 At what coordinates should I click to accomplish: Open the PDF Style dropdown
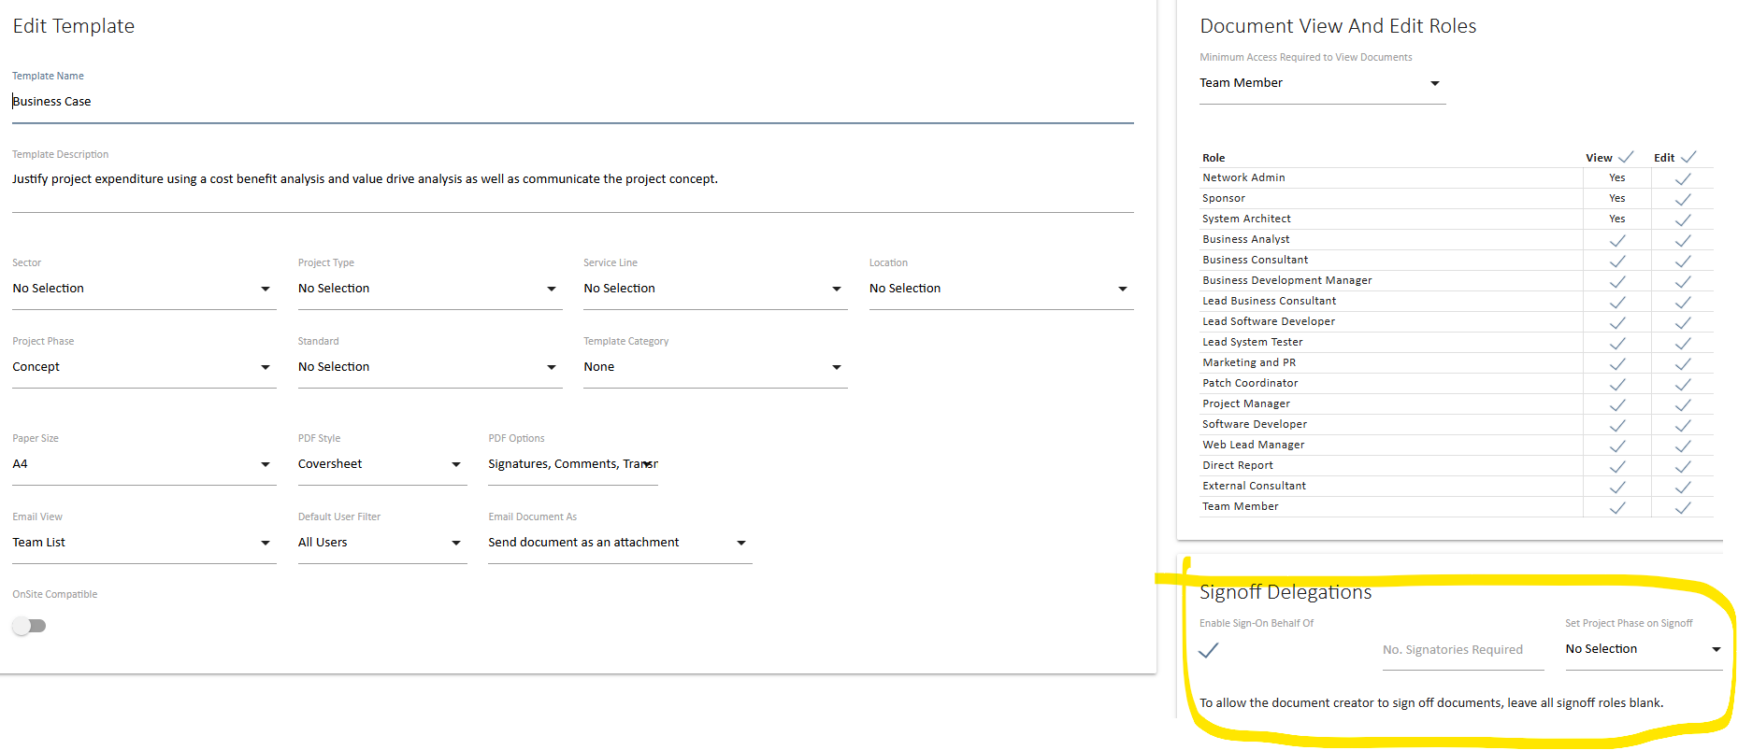click(x=382, y=464)
